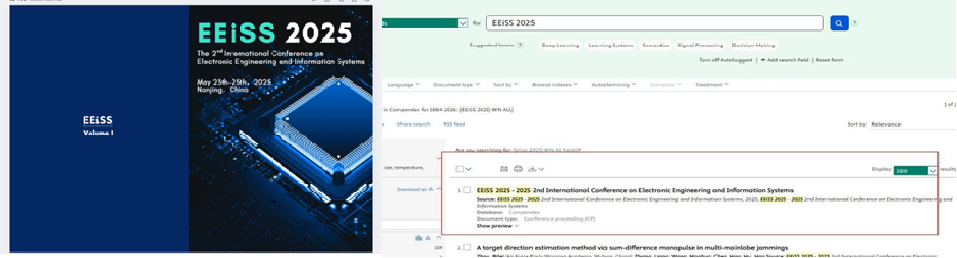Click the chart icon in left facet panel
This screenshot has height=258, width=957.
(x=418, y=238)
